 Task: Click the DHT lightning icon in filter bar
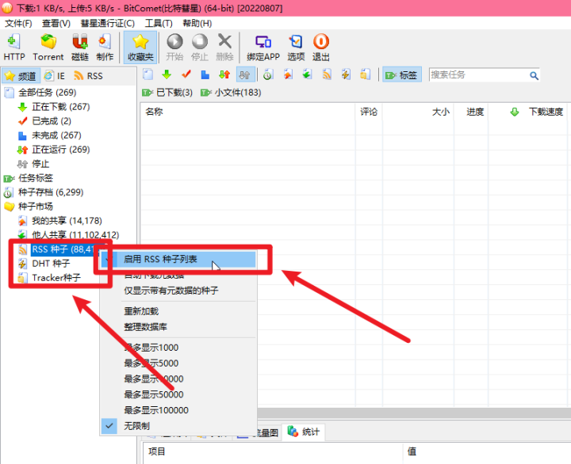pos(346,74)
